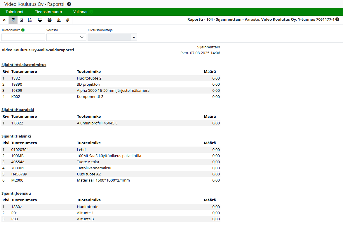Click into the Tuotenimike text field

(x=23, y=37)
